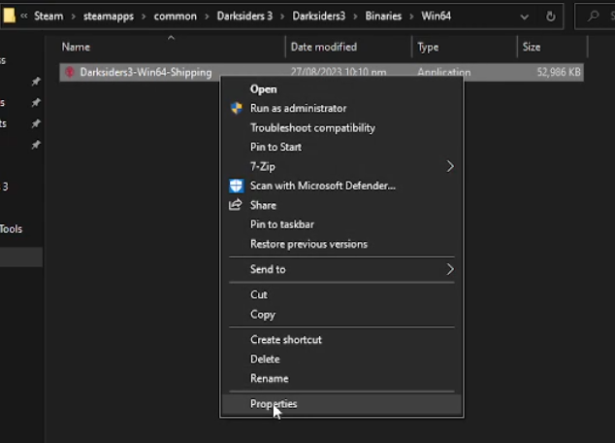Viewport: 615px width, 443px height.
Task: Select Restore previous versions
Action: tap(341, 244)
